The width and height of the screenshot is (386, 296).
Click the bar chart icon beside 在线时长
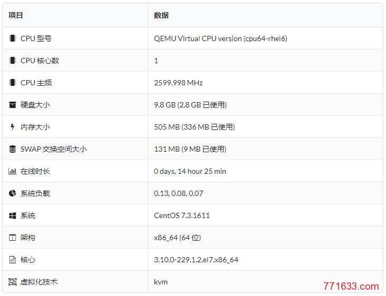tap(12, 171)
